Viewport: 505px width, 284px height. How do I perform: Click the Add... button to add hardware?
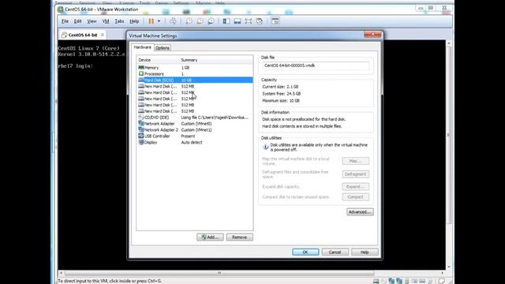coord(210,237)
